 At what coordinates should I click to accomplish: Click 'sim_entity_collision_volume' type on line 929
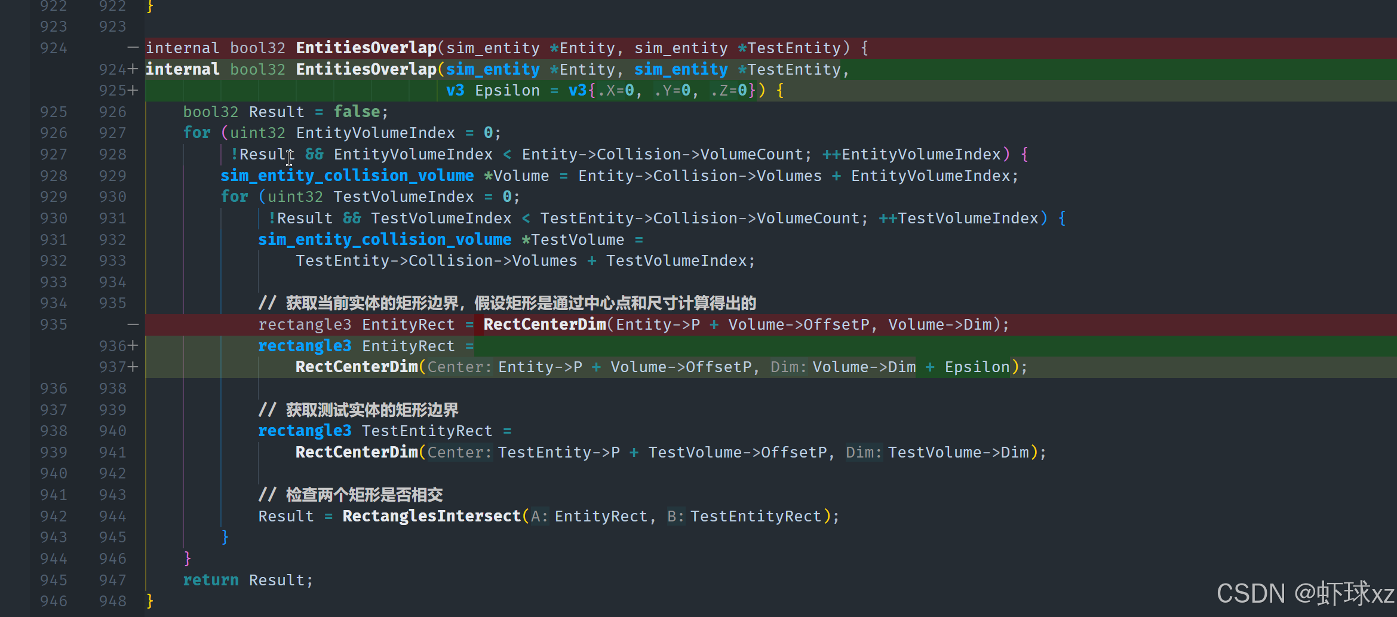pos(347,176)
